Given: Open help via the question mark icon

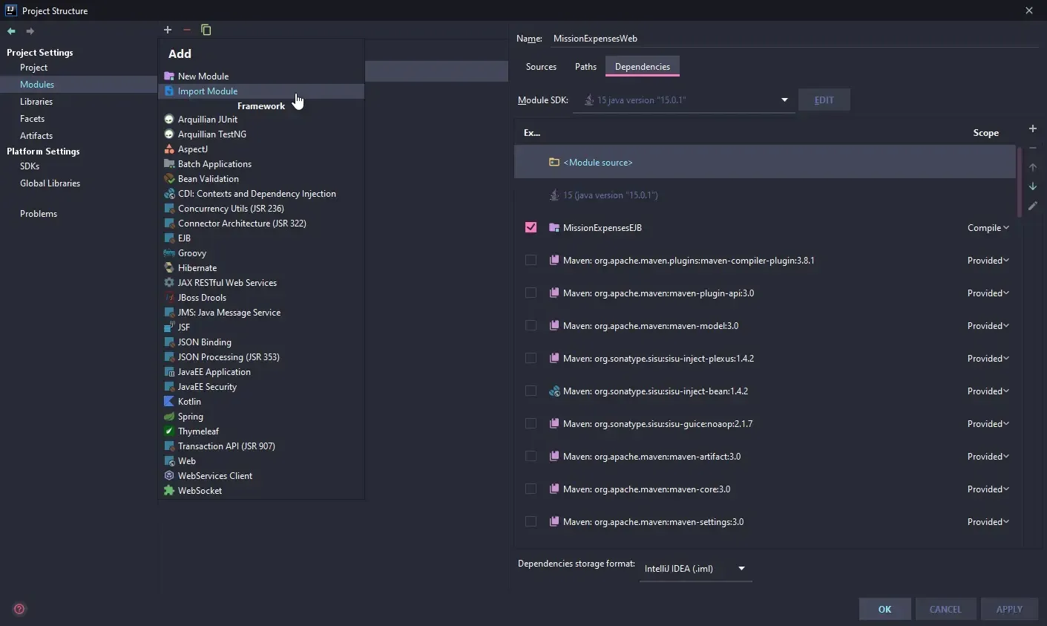Looking at the screenshot, I should pos(19,609).
